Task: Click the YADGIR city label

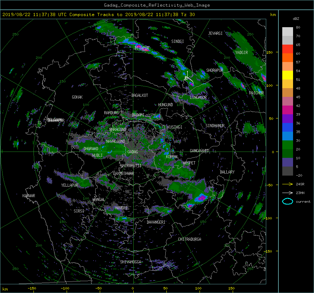Action: (x=241, y=53)
